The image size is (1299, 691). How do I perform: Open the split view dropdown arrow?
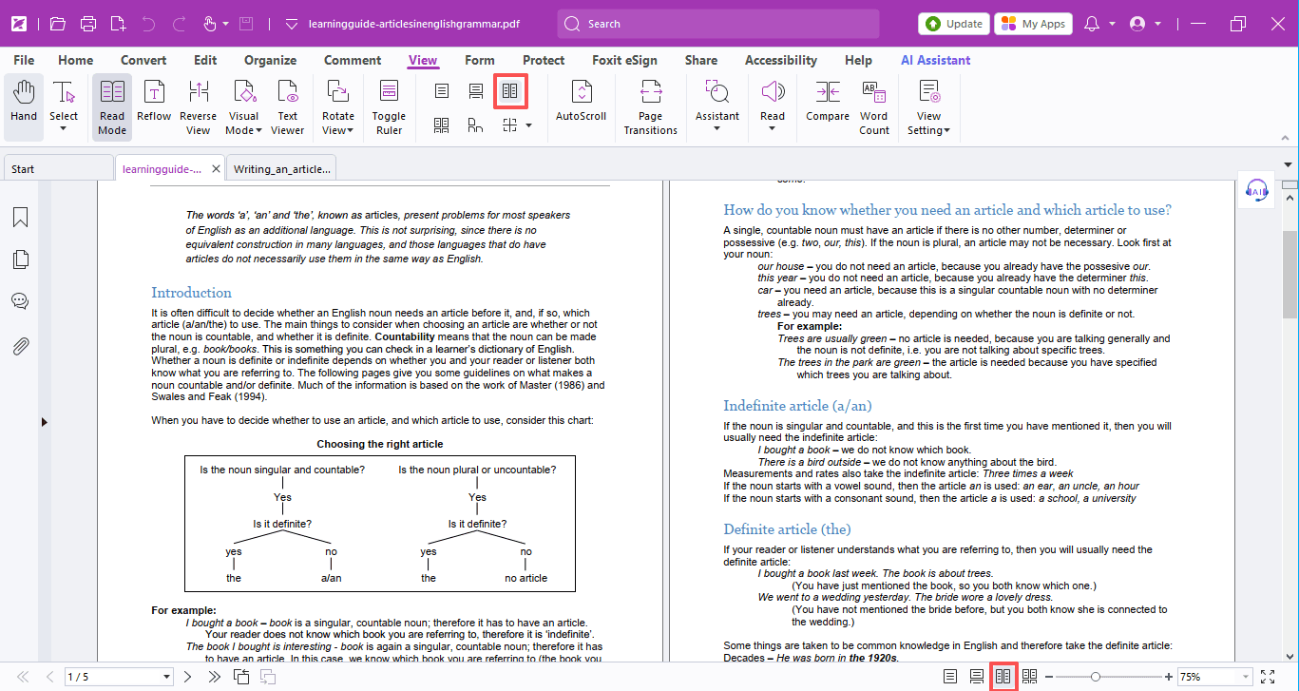coord(528,125)
